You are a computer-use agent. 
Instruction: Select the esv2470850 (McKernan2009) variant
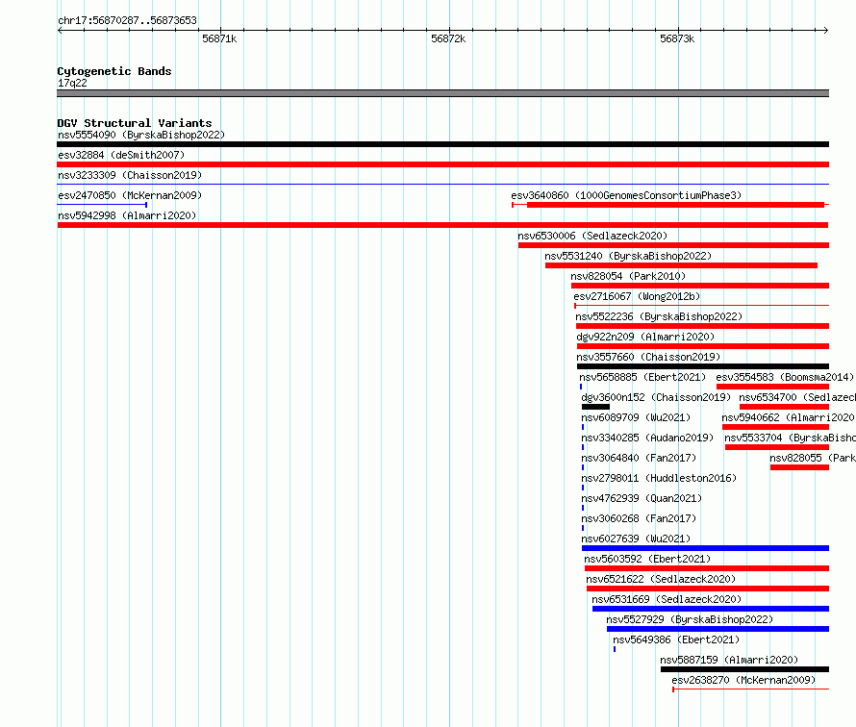point(130,195)
